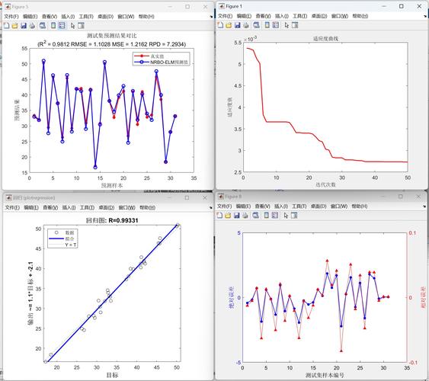Toggle Insert Colorbar in prediction comparison window

pos(53,25)
